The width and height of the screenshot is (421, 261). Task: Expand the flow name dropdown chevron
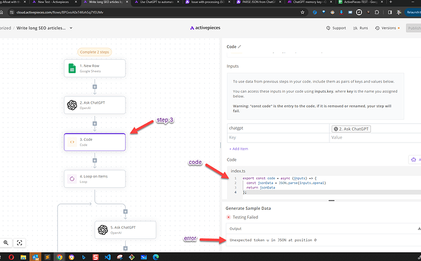click(71, 28)
